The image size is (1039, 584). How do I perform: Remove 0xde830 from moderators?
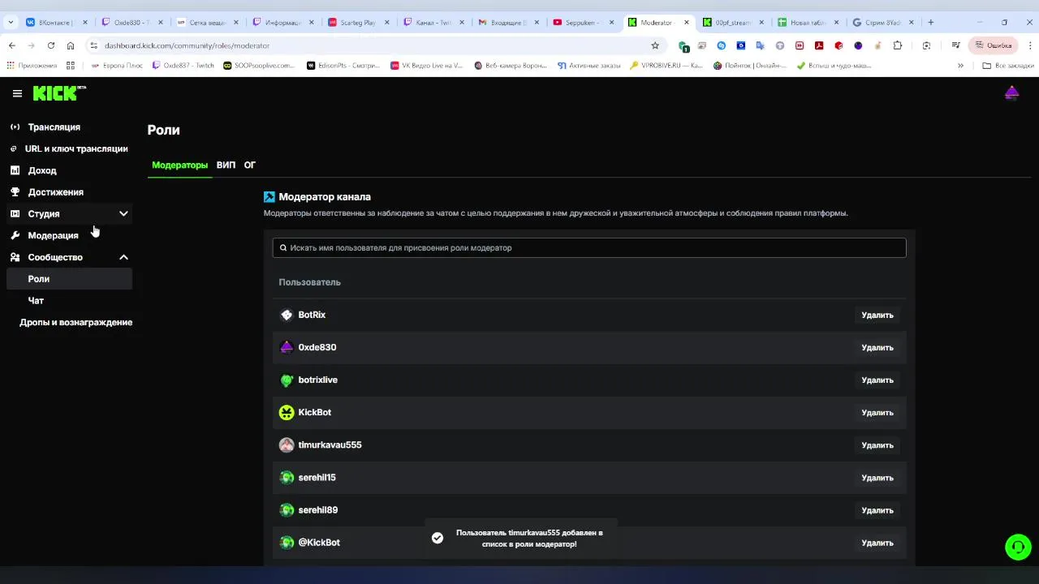tap(877, 347)
